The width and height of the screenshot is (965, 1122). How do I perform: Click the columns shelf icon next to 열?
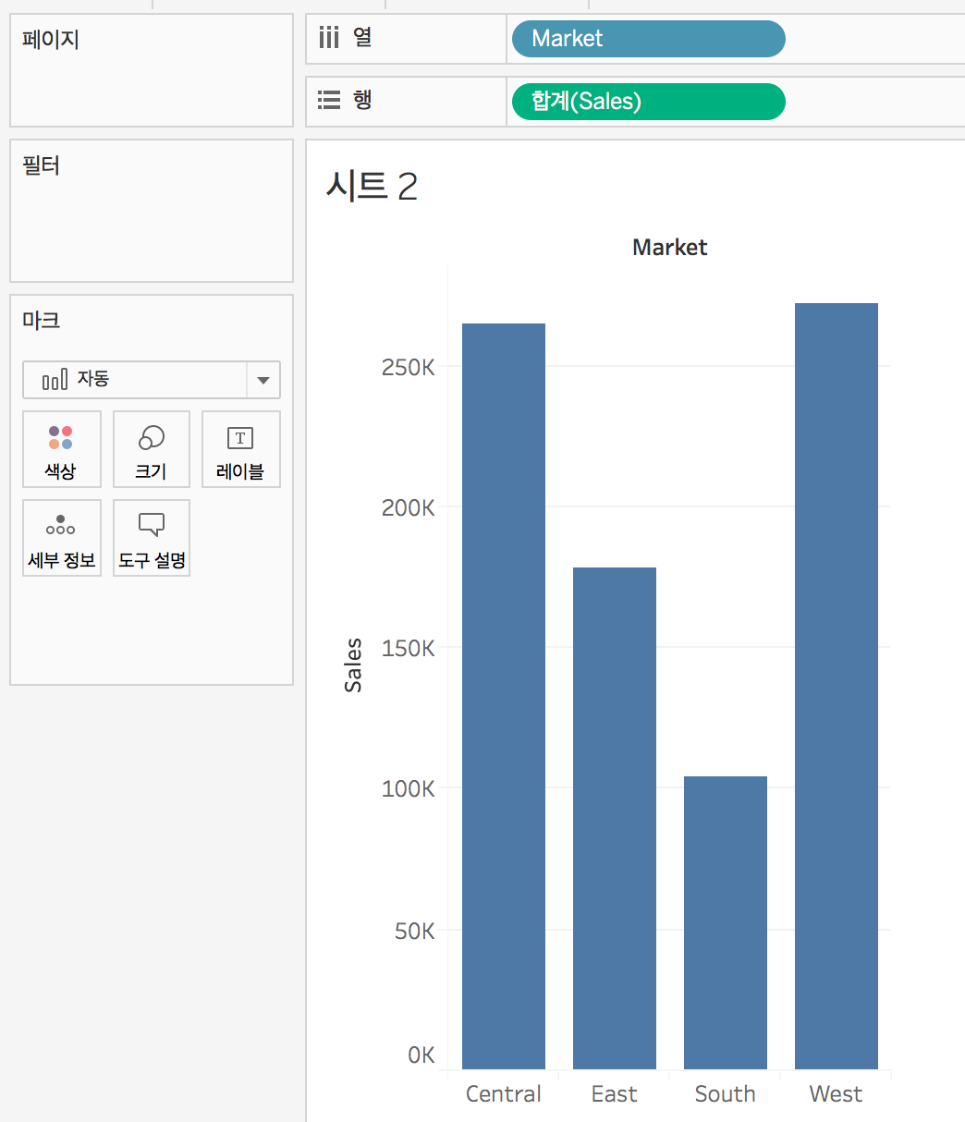(328, 38)
